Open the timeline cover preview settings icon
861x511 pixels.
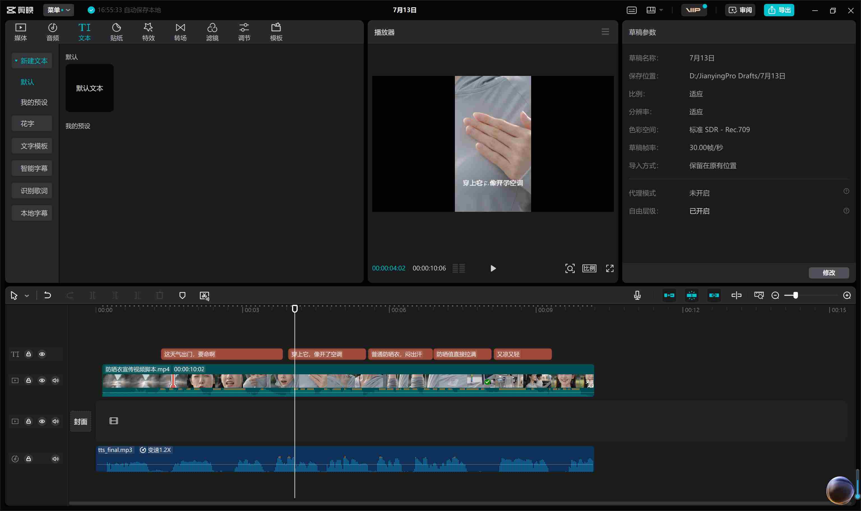758,295
